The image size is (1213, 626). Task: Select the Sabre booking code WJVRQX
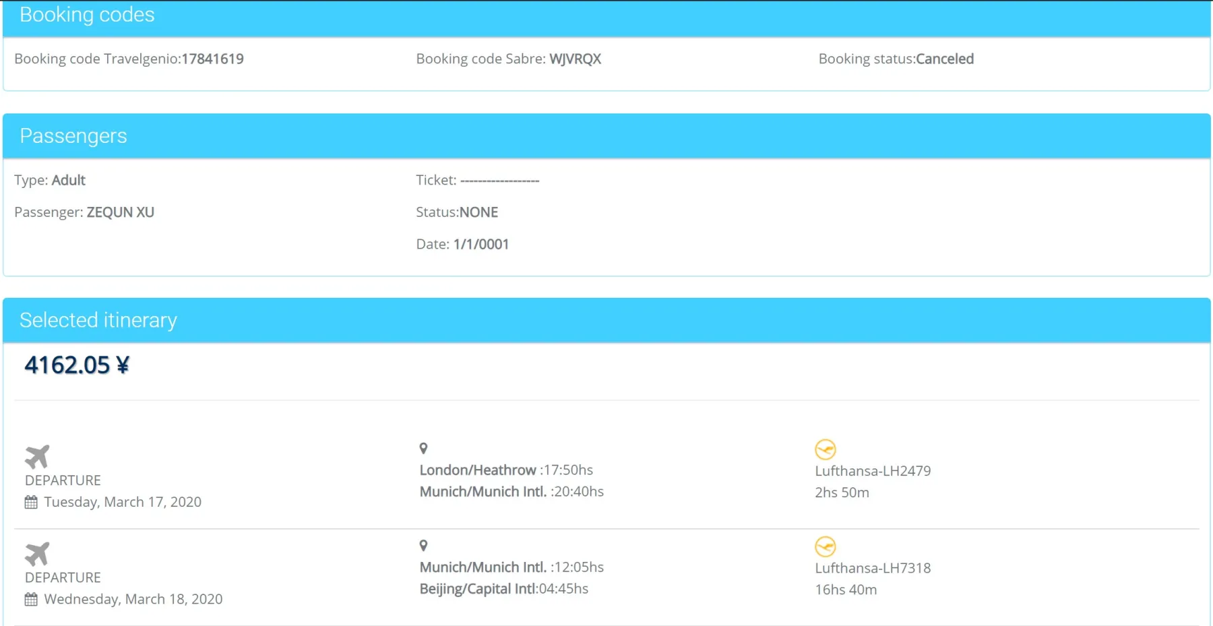(575, 59)
